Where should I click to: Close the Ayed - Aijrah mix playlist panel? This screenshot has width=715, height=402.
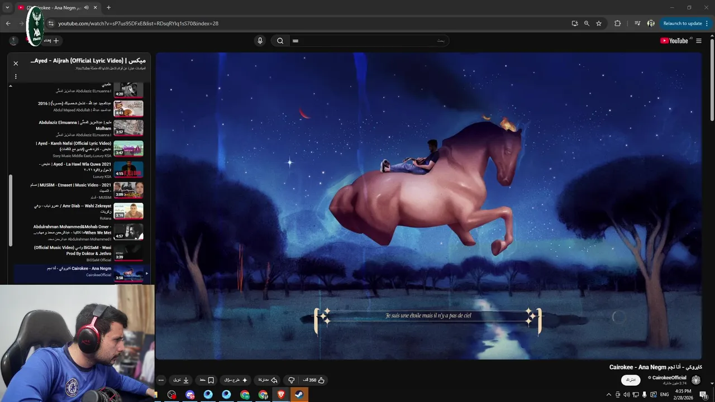coord(16,64)
